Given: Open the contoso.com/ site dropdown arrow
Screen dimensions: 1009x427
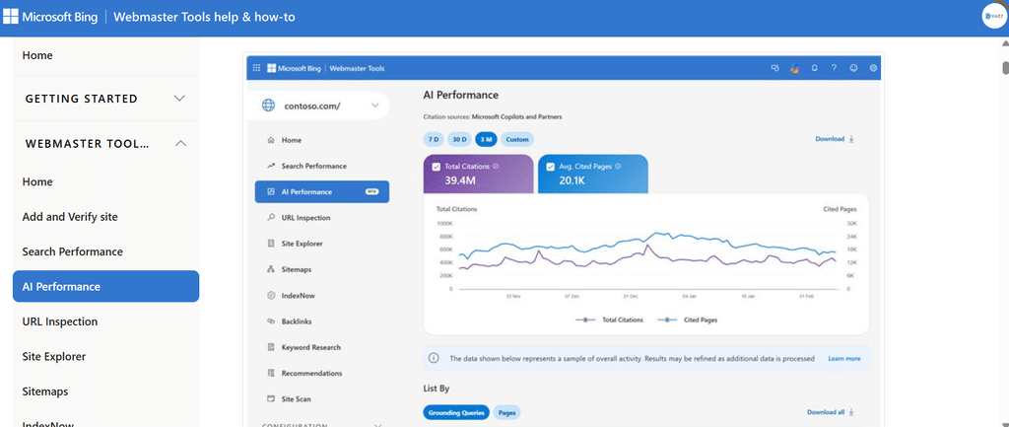Looking at the screenshot, I should [375, 106].
